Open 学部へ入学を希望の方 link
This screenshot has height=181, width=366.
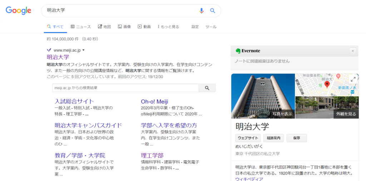[x=169, y=125]
